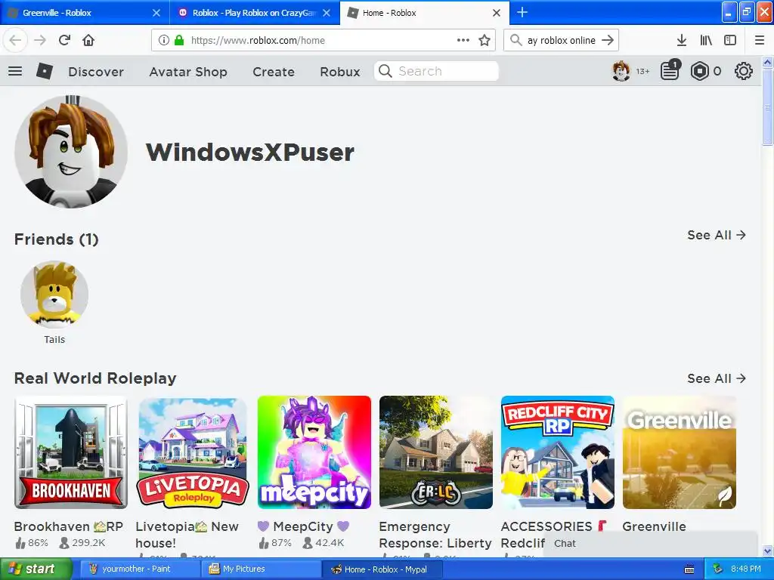Viewport: 774px width, 580px height.
Task: Open the ER:LC game thumbnail
Action: (436, 452)
